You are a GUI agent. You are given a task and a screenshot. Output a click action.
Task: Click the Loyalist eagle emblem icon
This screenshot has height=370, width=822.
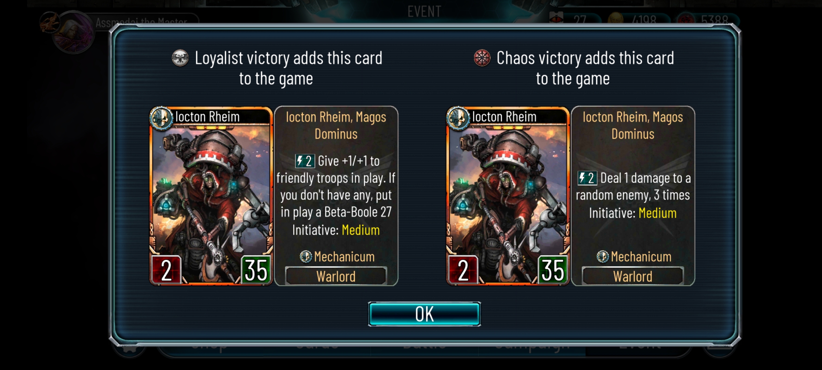point(180,58)
